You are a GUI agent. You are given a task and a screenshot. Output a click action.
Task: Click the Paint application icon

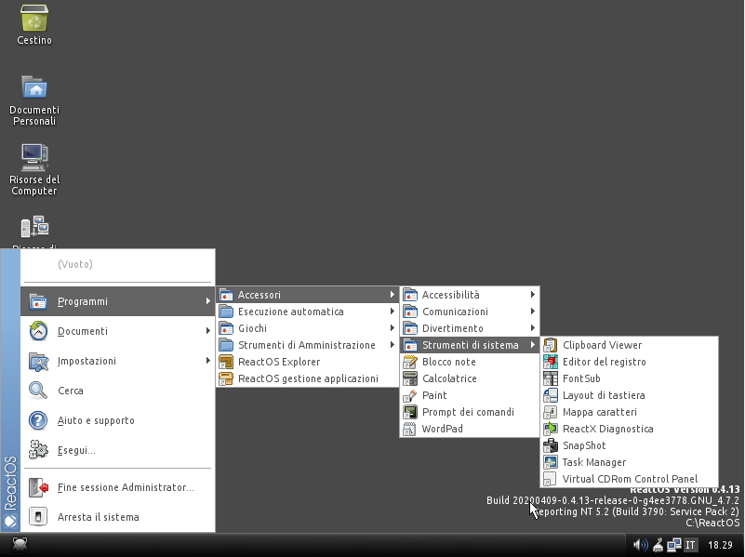(x=410, y=395)
